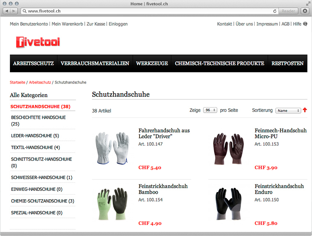Enter fullscreen via the window corner arrows
This screenshot has width=312, height=236.
pyautogui.click(x=308, y=4)
